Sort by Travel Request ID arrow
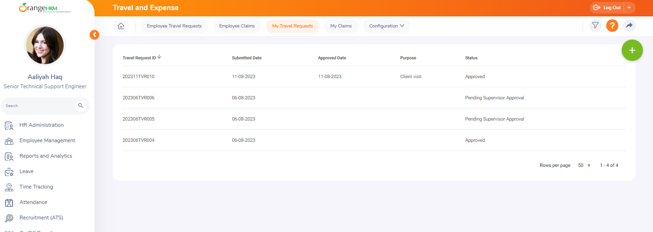Viewport: 653px width, 232px height. click(x=160, y=57)
